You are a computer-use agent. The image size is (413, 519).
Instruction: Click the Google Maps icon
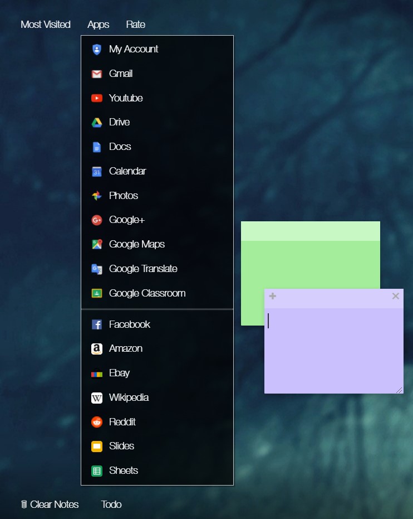[96, 244]
